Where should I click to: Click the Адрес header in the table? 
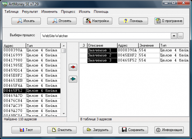pos(128,45)
